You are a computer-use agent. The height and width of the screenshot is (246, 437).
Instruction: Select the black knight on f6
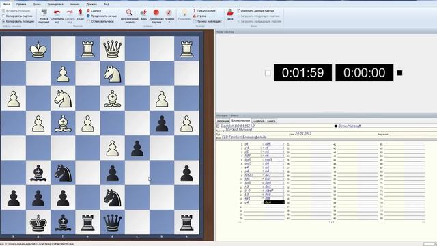(x=63, y=173)
